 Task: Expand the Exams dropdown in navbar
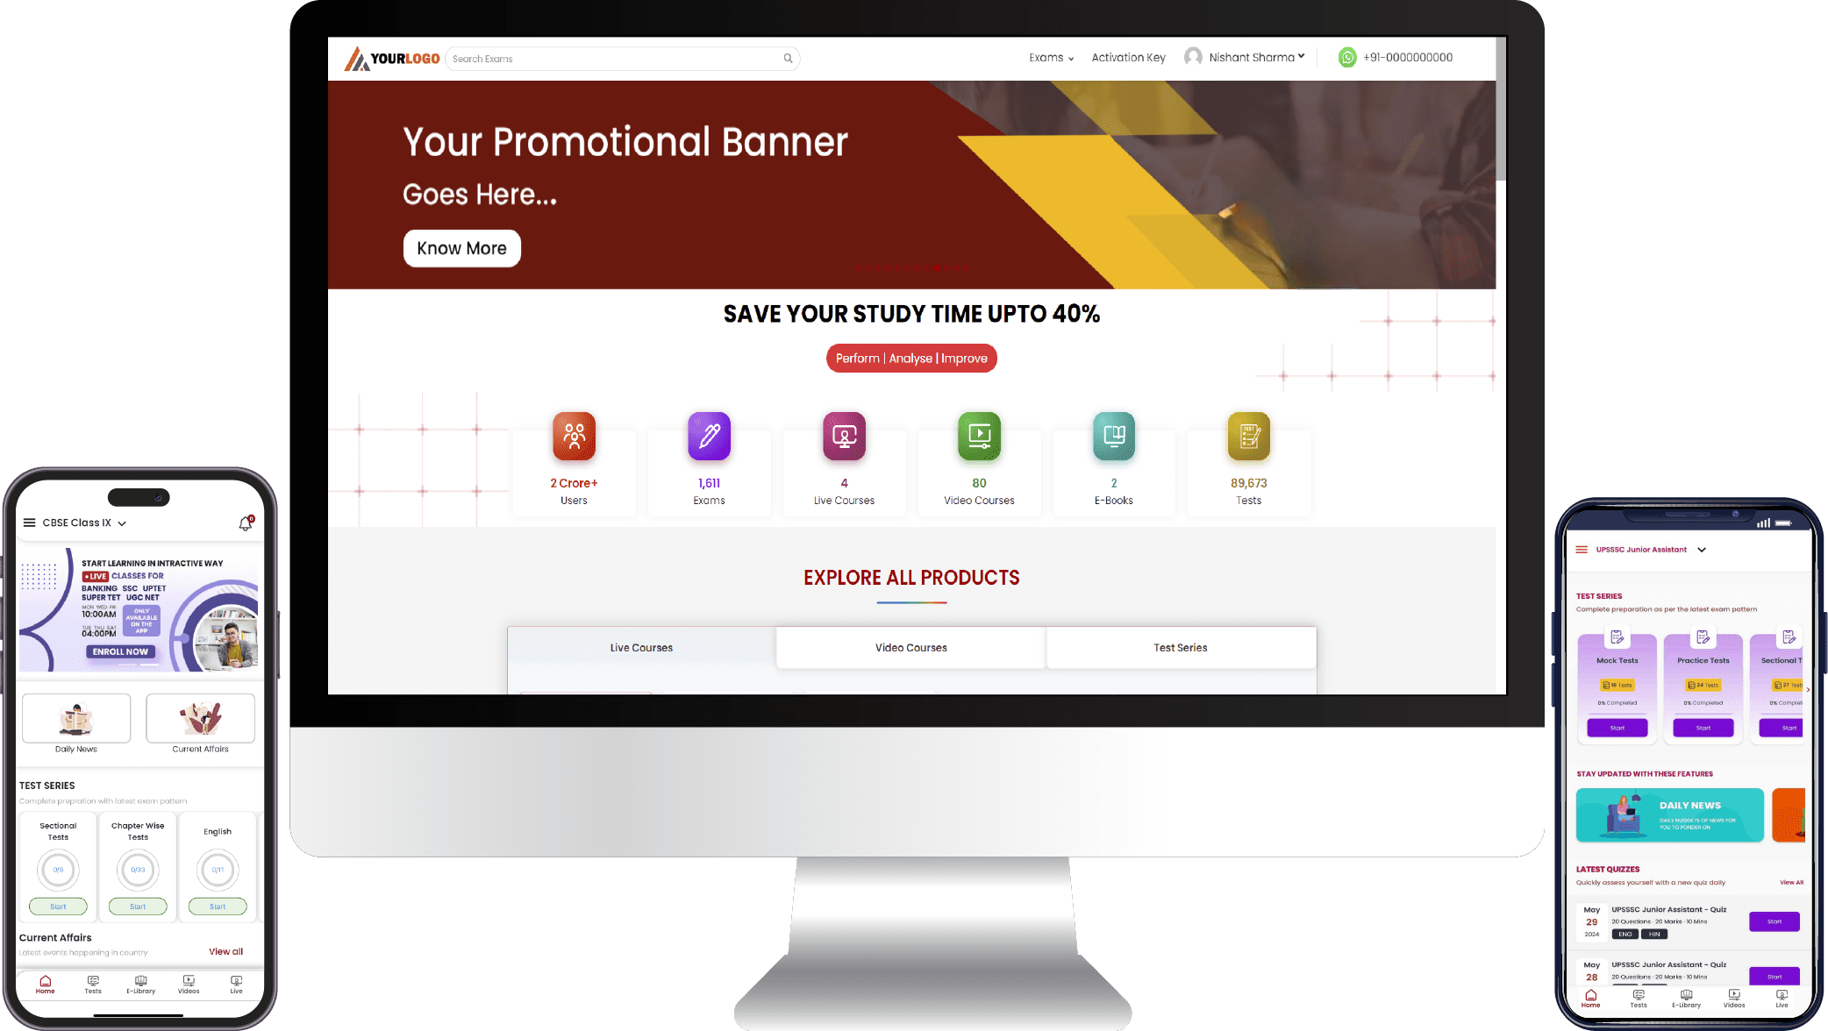coord(1050,58)
